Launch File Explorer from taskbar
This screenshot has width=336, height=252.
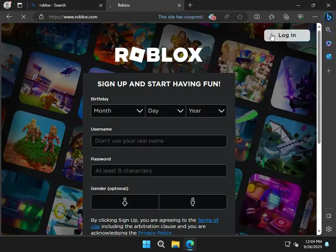click(175, 244)
